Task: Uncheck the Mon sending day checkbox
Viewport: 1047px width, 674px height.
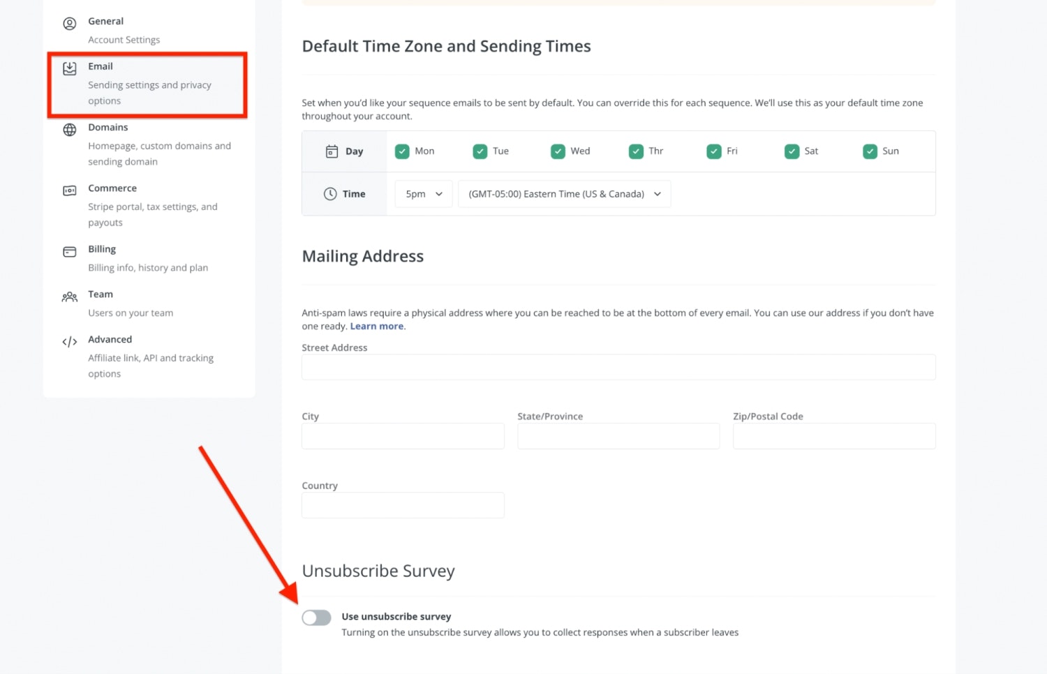Action: pyautogui.click(x=402, y=151)
